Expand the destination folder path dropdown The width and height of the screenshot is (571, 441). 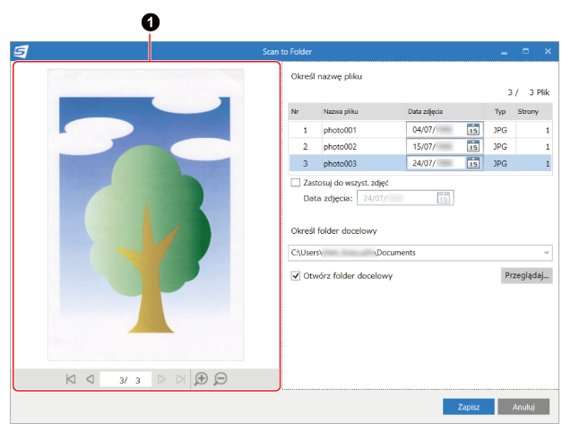(x=545, y=253)
